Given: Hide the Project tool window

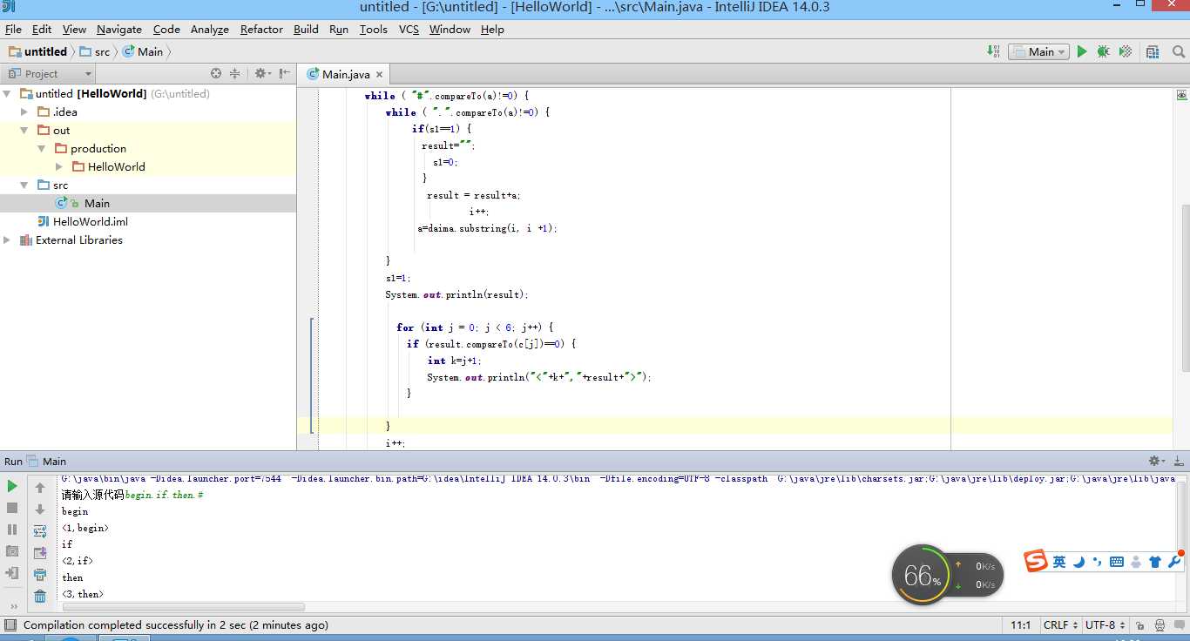Looking at the screenshot, I should (284, 73).
